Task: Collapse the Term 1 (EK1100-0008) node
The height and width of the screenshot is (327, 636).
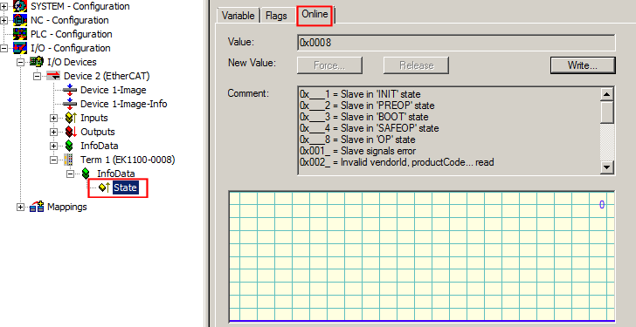Action: (53, 160)
